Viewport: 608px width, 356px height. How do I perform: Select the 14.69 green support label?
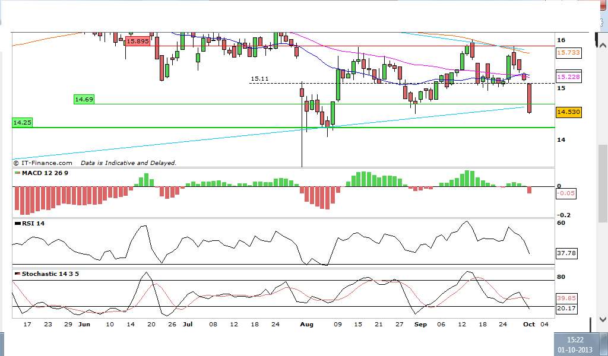point(84,100)
